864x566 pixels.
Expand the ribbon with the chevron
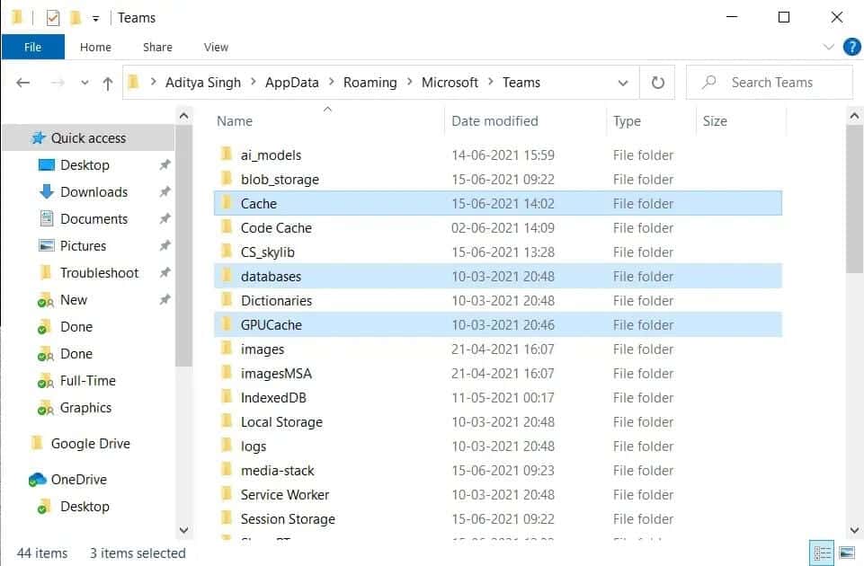tap(828, 47)
